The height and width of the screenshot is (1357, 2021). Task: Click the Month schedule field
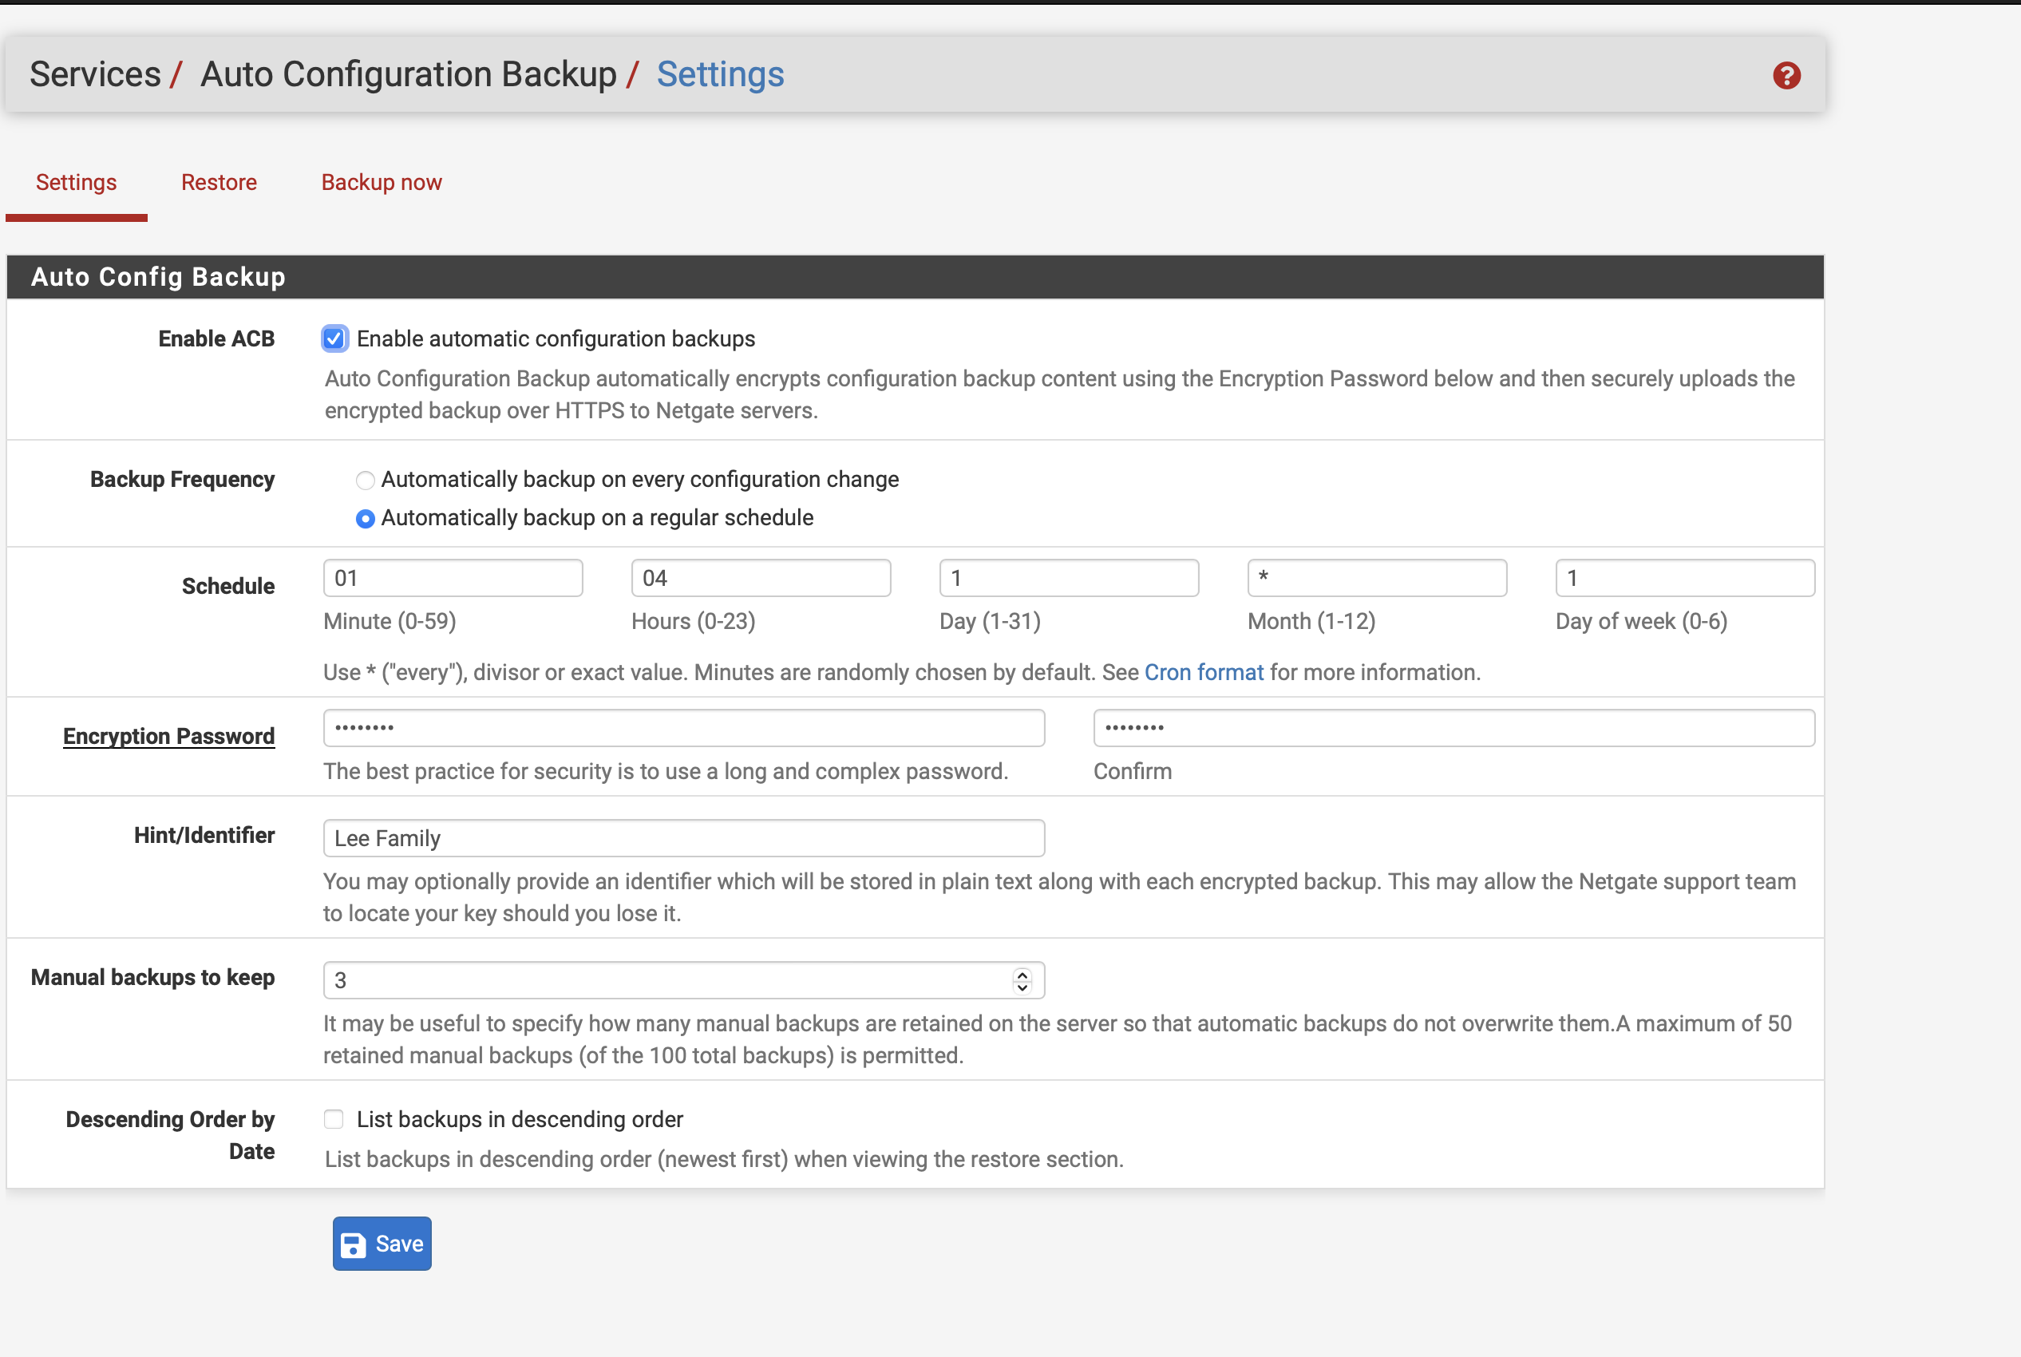pos(1376,578)
